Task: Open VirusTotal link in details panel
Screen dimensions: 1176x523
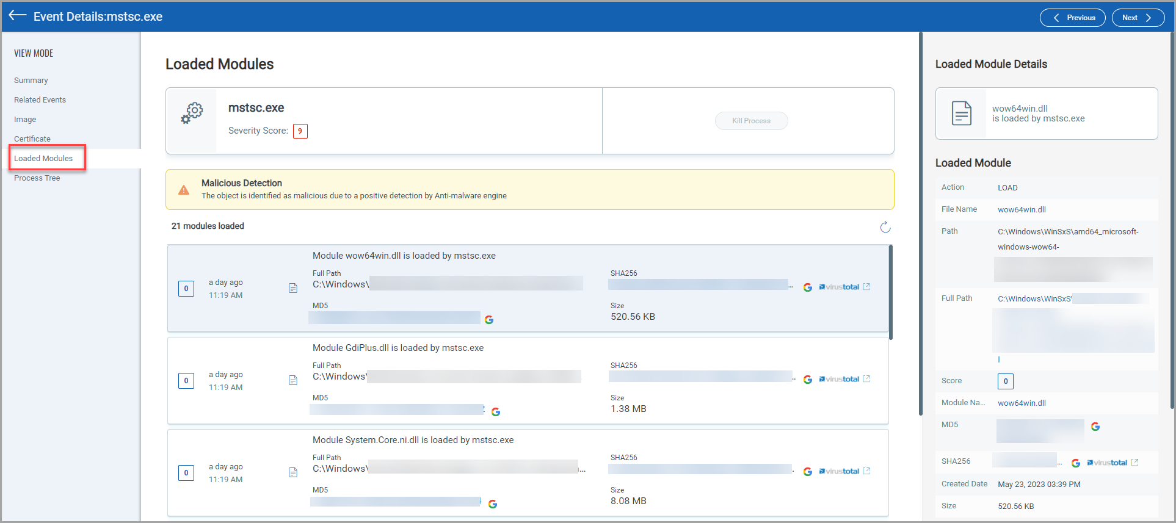Action: (1112, 463)
